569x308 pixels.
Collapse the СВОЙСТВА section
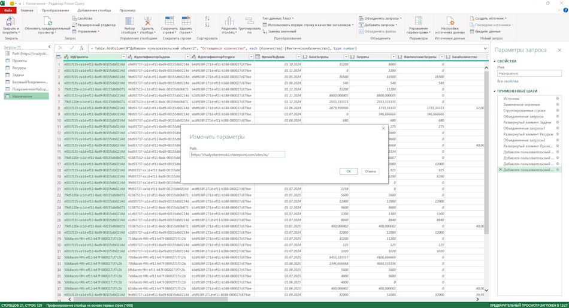pyautogui.click(x=495, y=61)
